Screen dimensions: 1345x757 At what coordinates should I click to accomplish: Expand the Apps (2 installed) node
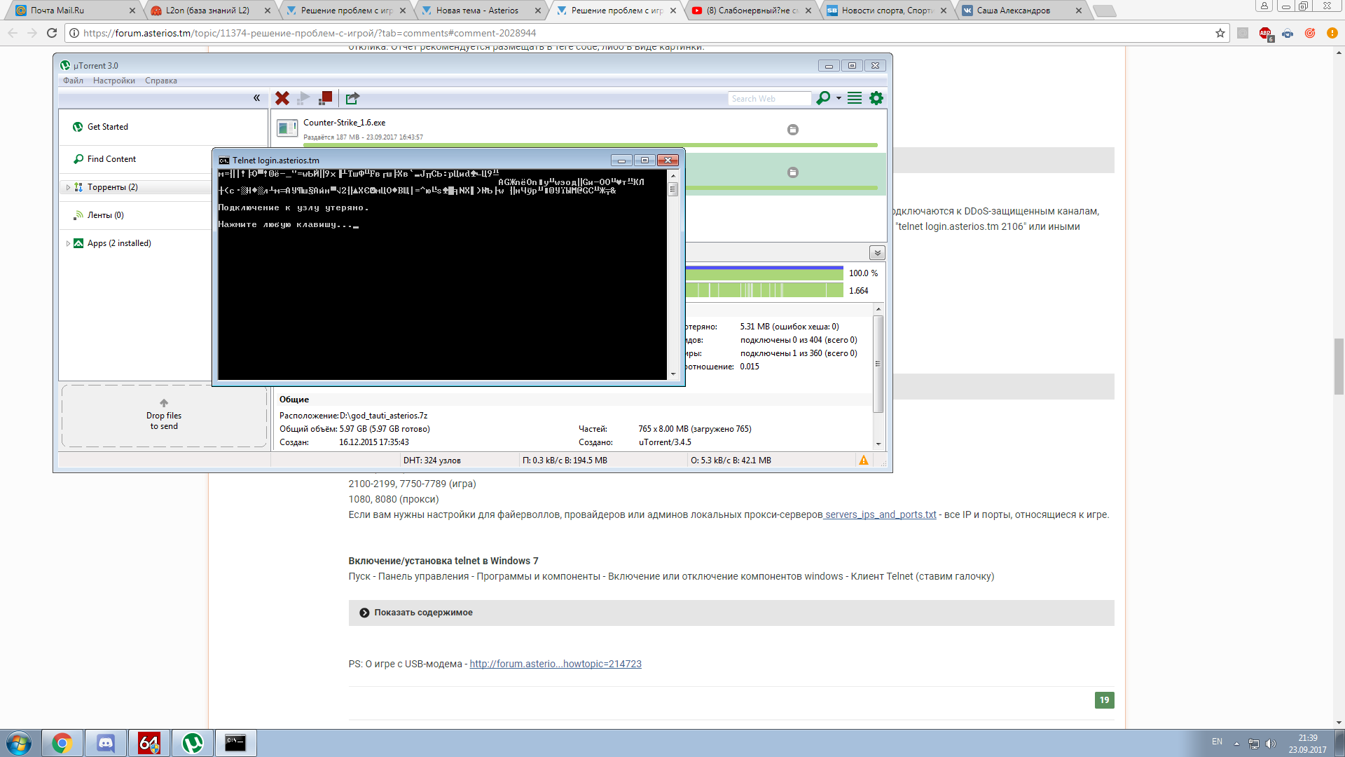[68, 243]
